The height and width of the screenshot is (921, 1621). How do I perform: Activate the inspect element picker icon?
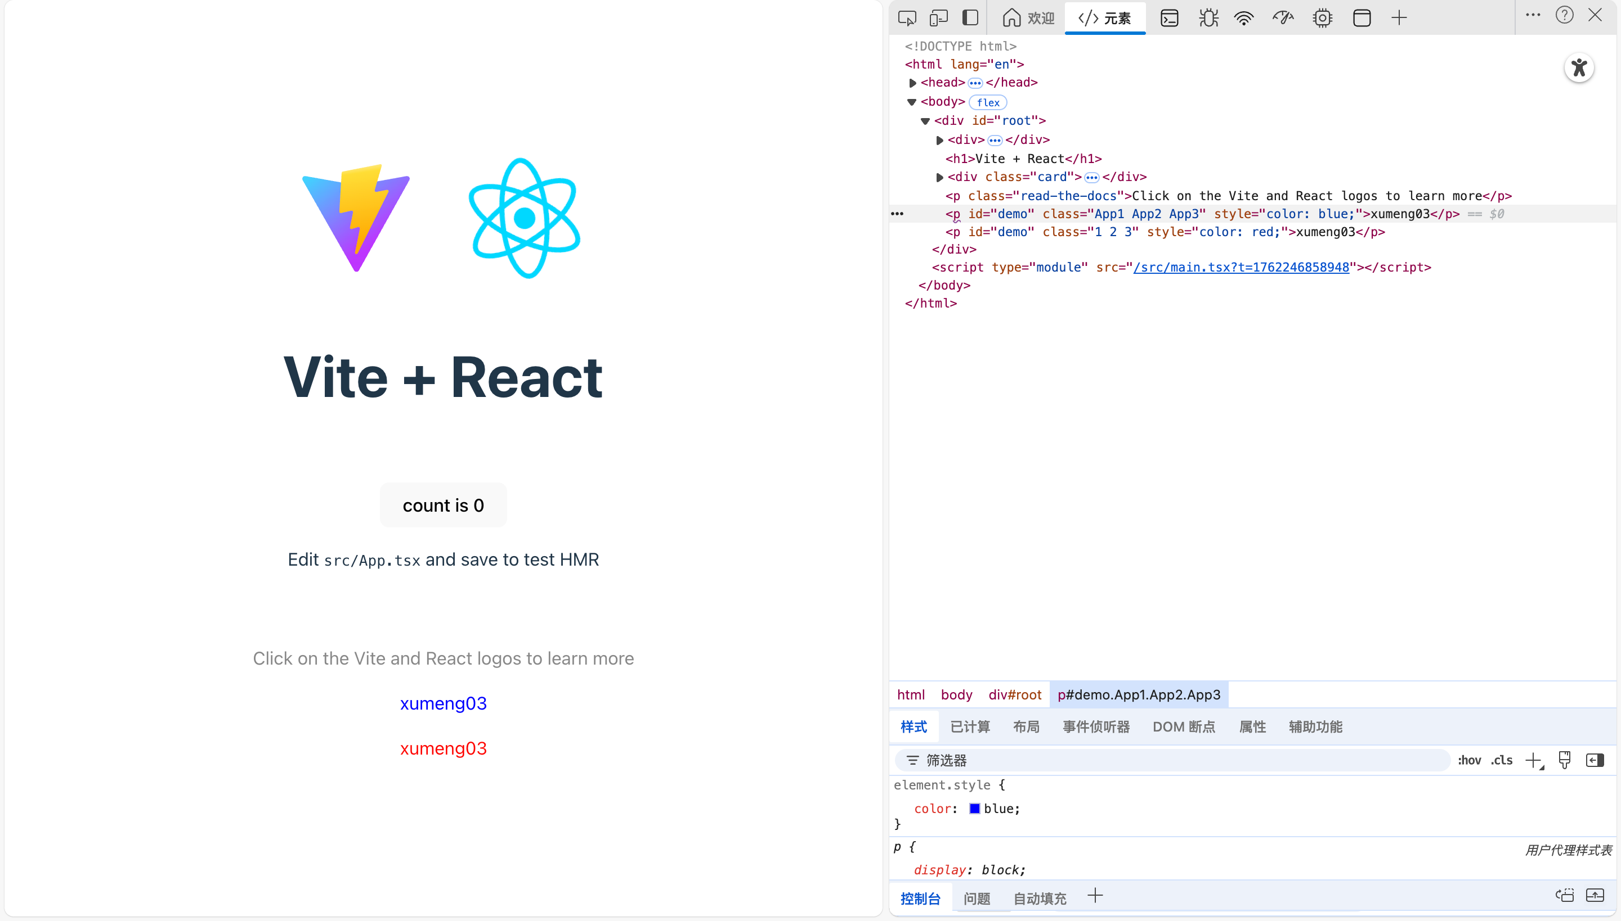pyautogui.click(x=907, y=18)
